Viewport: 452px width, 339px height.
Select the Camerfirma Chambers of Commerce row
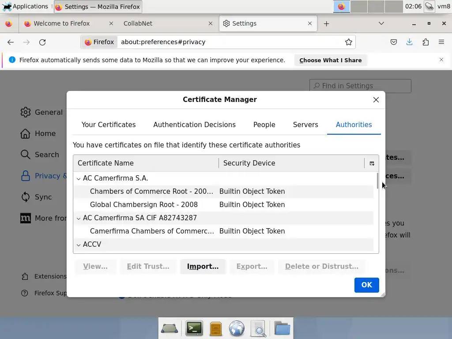pos(223,231)
